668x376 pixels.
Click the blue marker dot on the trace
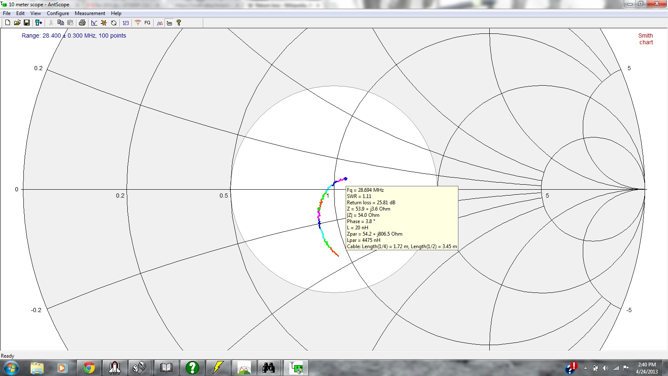click(x=345, y=179)
